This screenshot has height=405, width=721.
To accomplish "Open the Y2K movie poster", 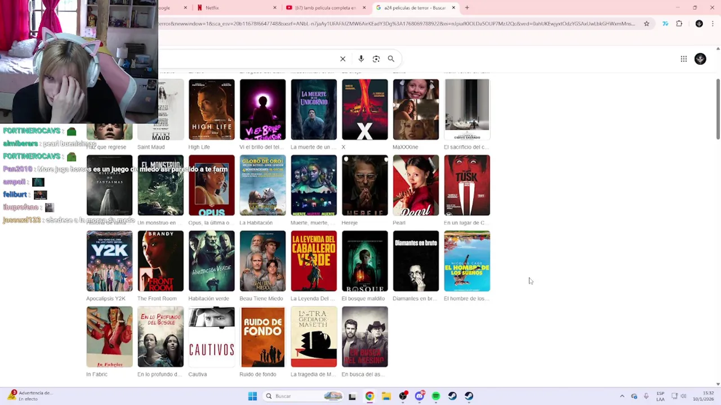I will point(109,261).
